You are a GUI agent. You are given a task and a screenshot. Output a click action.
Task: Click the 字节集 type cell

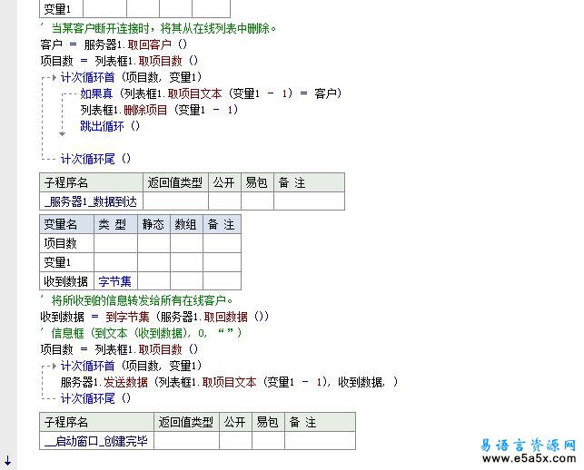[x=115, y=281]
